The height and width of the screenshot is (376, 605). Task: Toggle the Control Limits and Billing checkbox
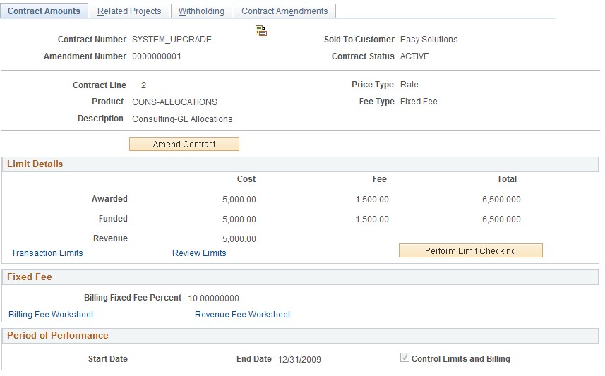click(405, 358)
